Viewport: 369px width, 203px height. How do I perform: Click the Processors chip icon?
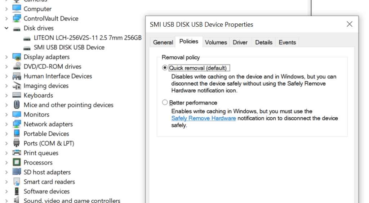pos(17,162)
